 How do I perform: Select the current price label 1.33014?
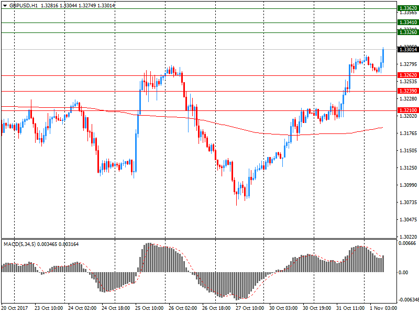(x=408, y=49)
